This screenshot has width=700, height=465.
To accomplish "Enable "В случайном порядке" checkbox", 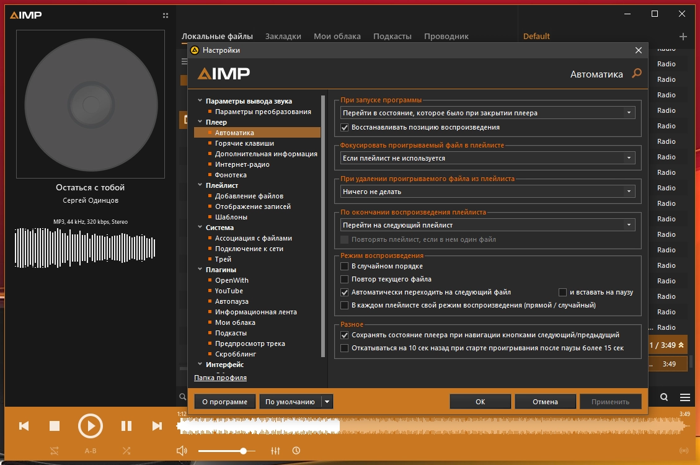I will click(345, 266).
